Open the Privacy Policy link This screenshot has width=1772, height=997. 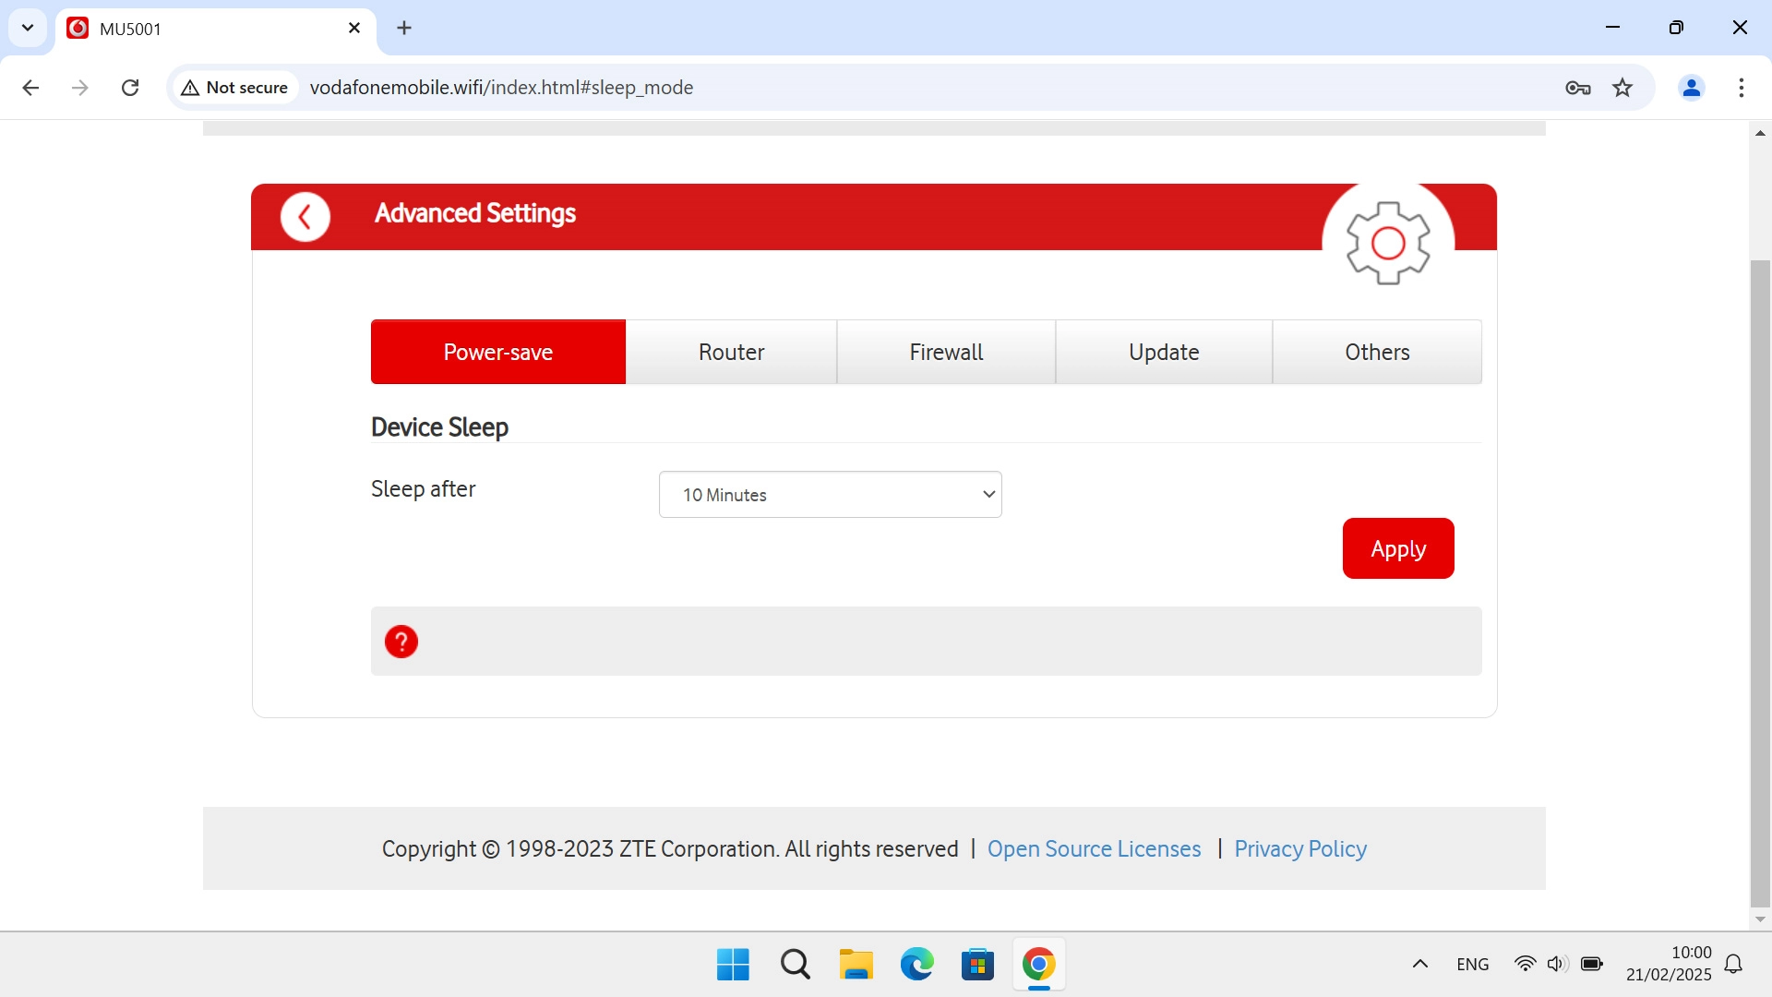pyautogui.click(x=1299, y=848)
